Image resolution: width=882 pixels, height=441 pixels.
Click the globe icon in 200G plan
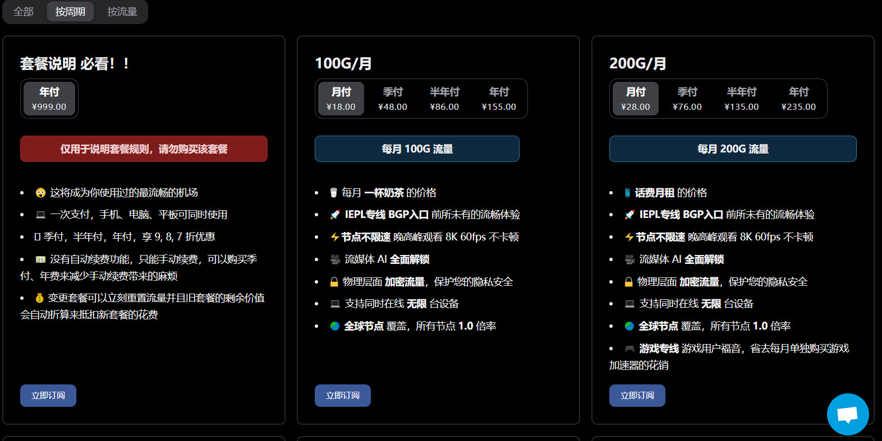pos(630,326)
